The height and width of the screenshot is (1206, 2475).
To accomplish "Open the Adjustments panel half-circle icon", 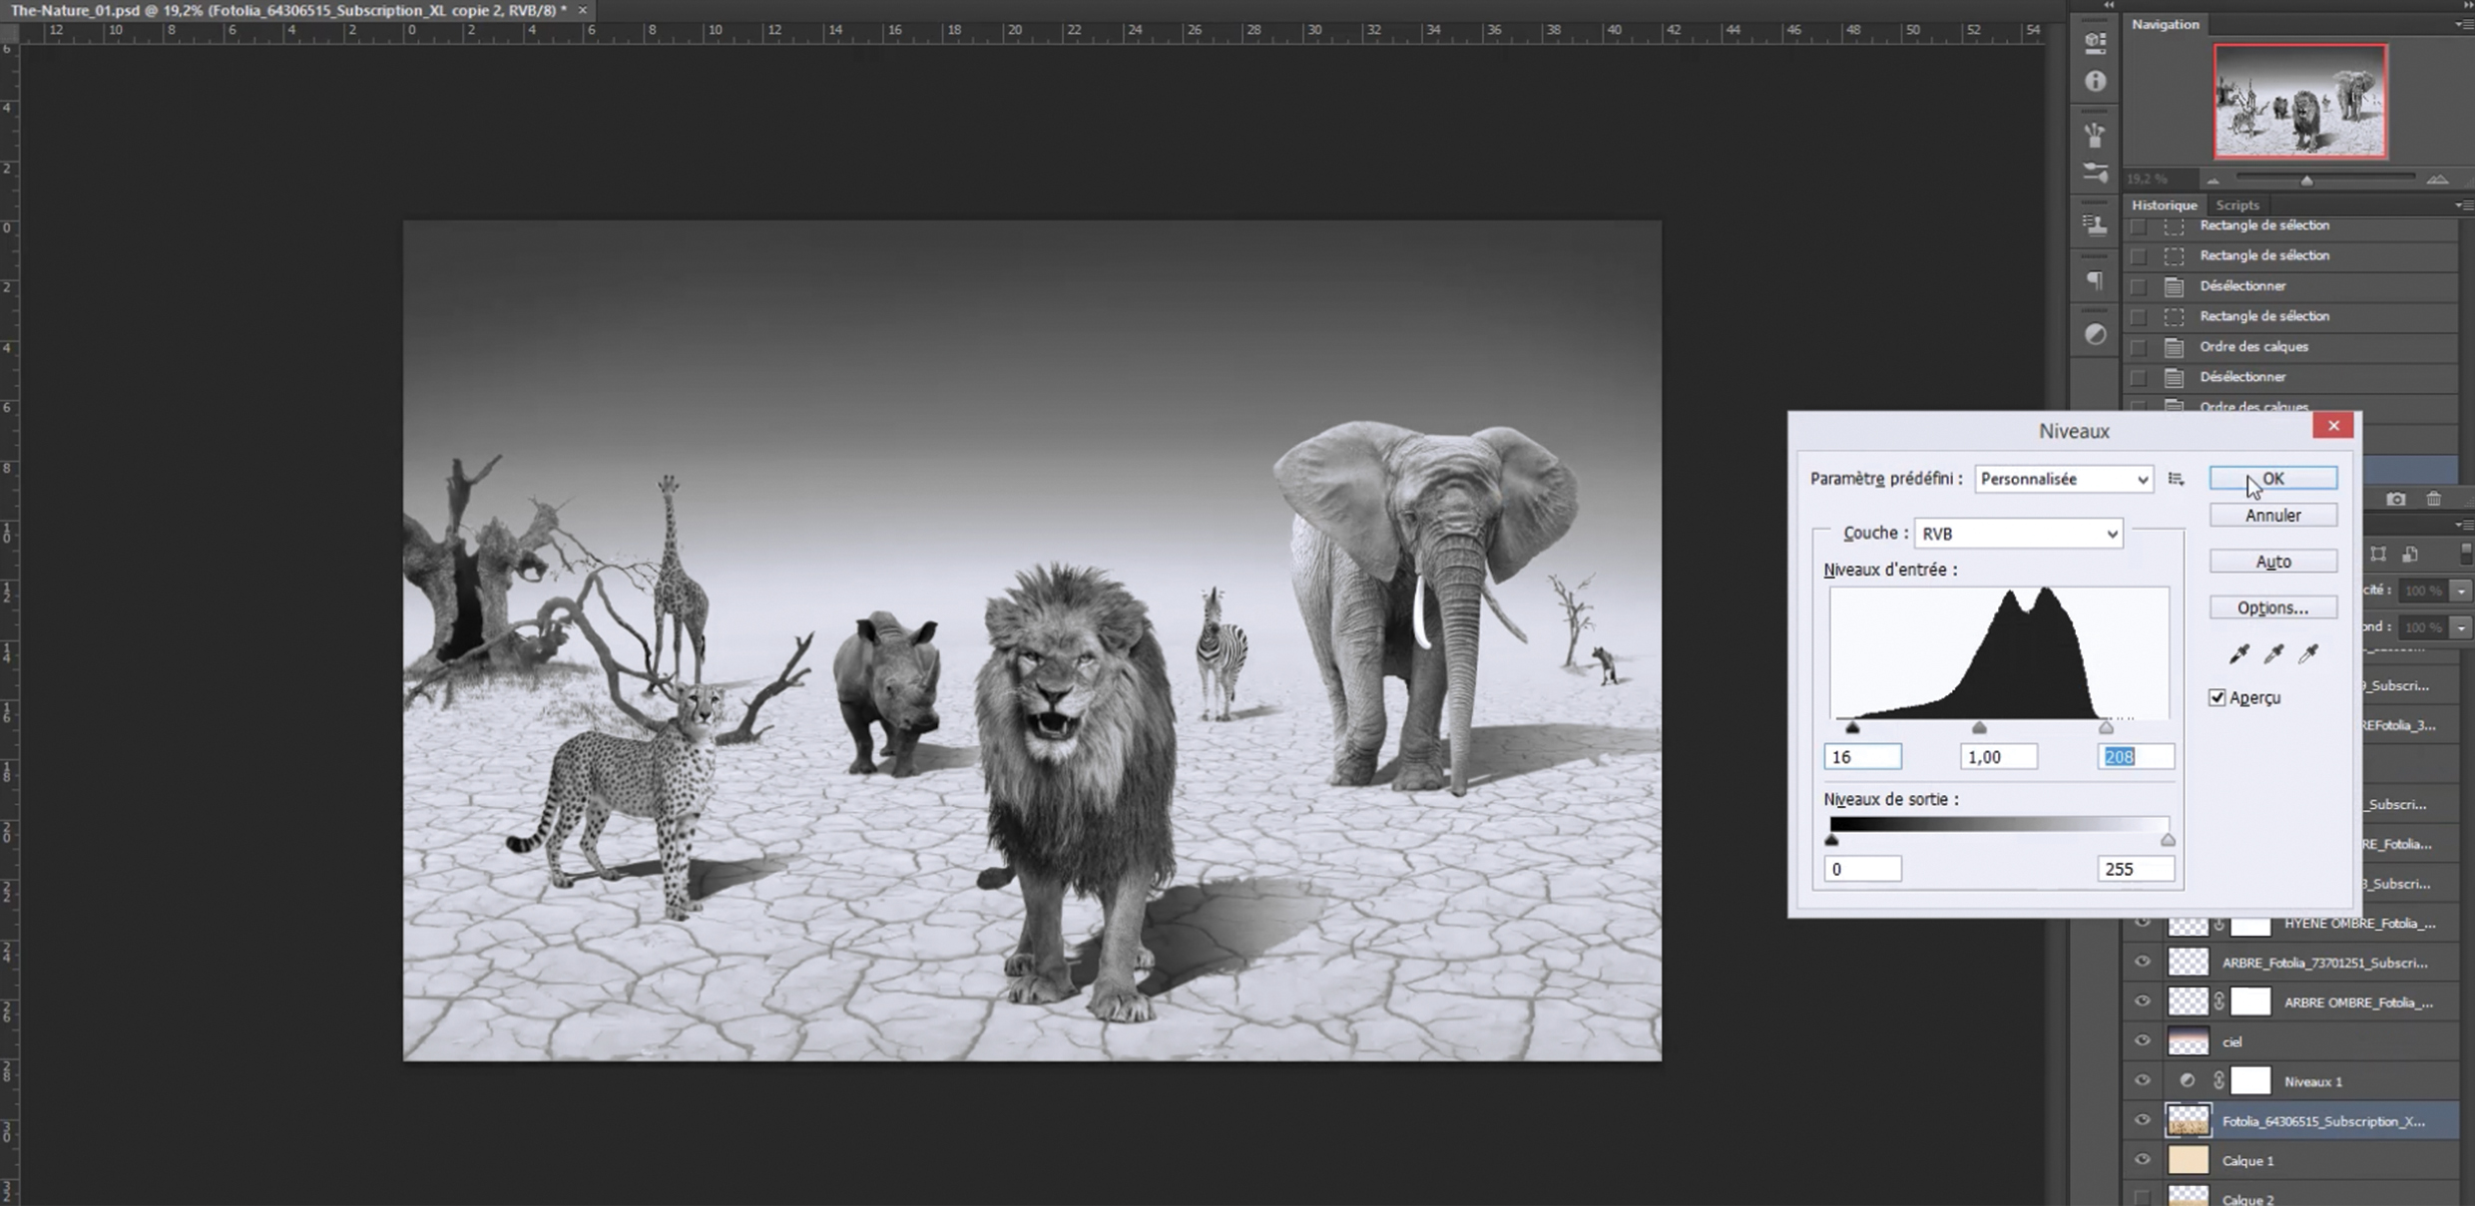I will [x=2095, y=334].
